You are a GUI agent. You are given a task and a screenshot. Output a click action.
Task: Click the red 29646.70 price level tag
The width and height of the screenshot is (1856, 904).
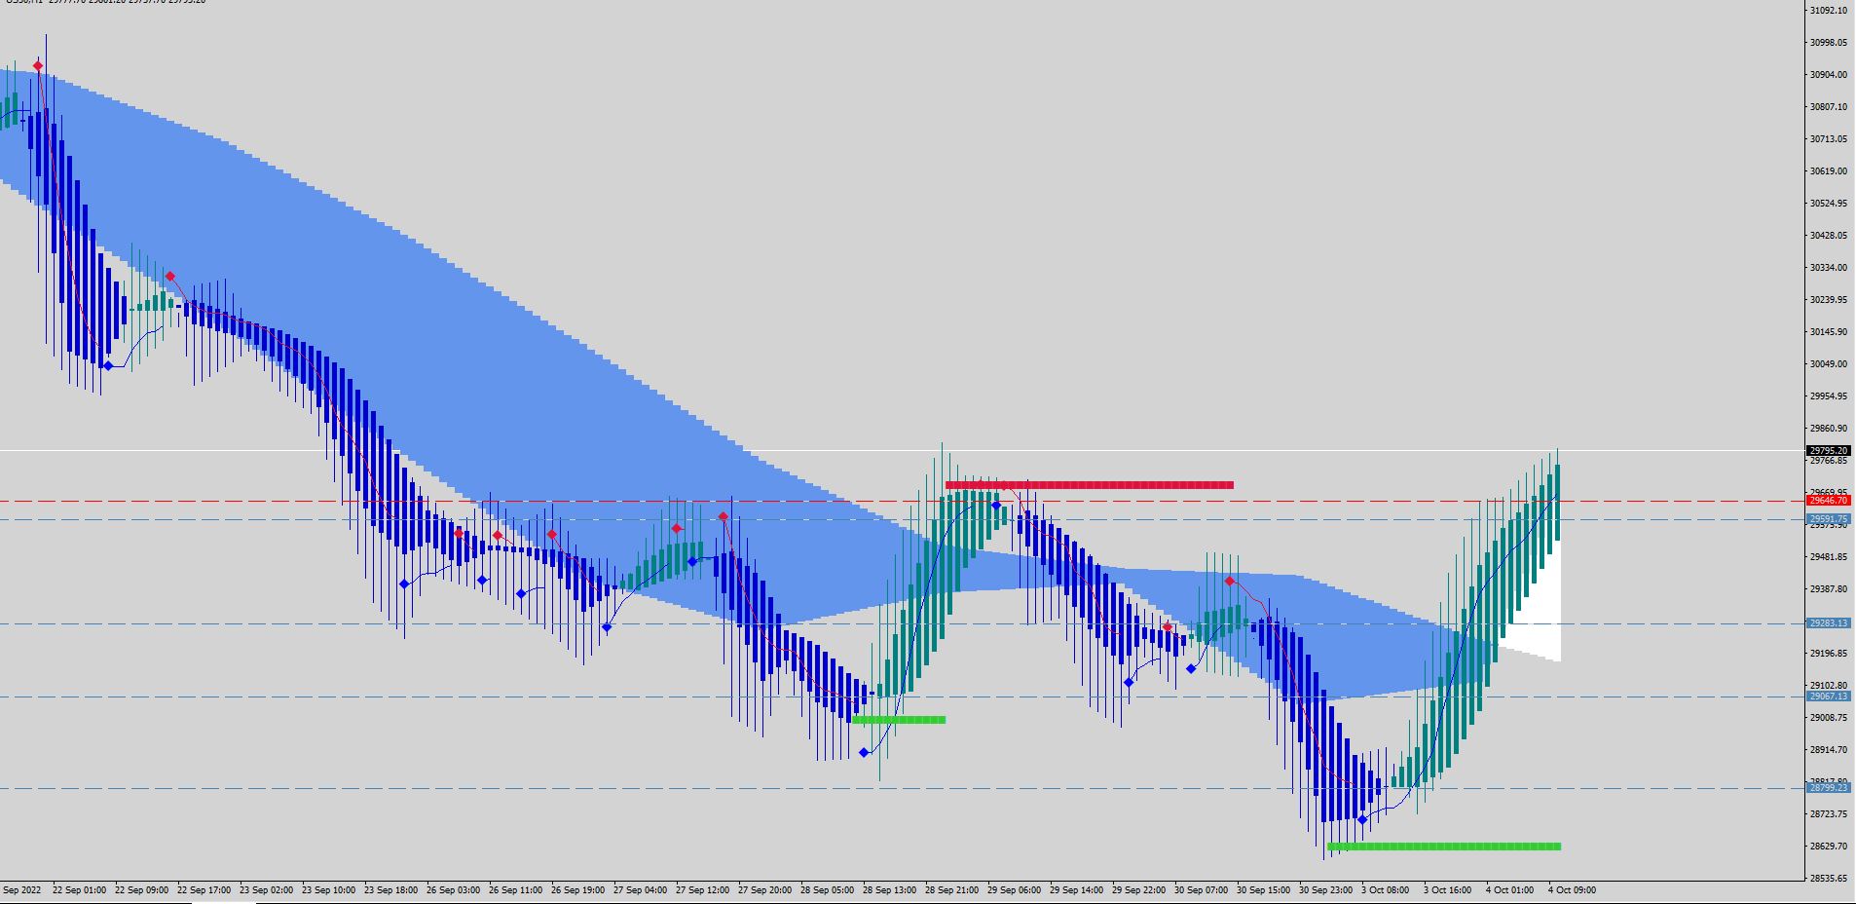coord(1828,501)
